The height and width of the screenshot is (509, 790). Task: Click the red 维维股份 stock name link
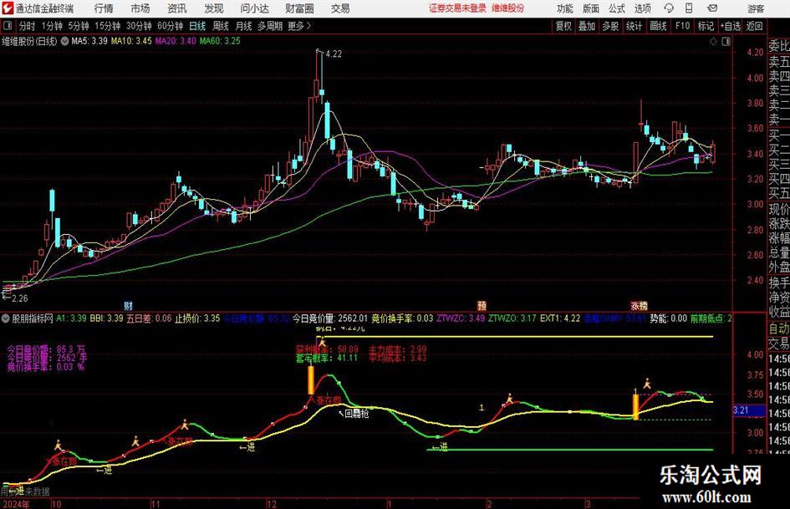point(508,8)
